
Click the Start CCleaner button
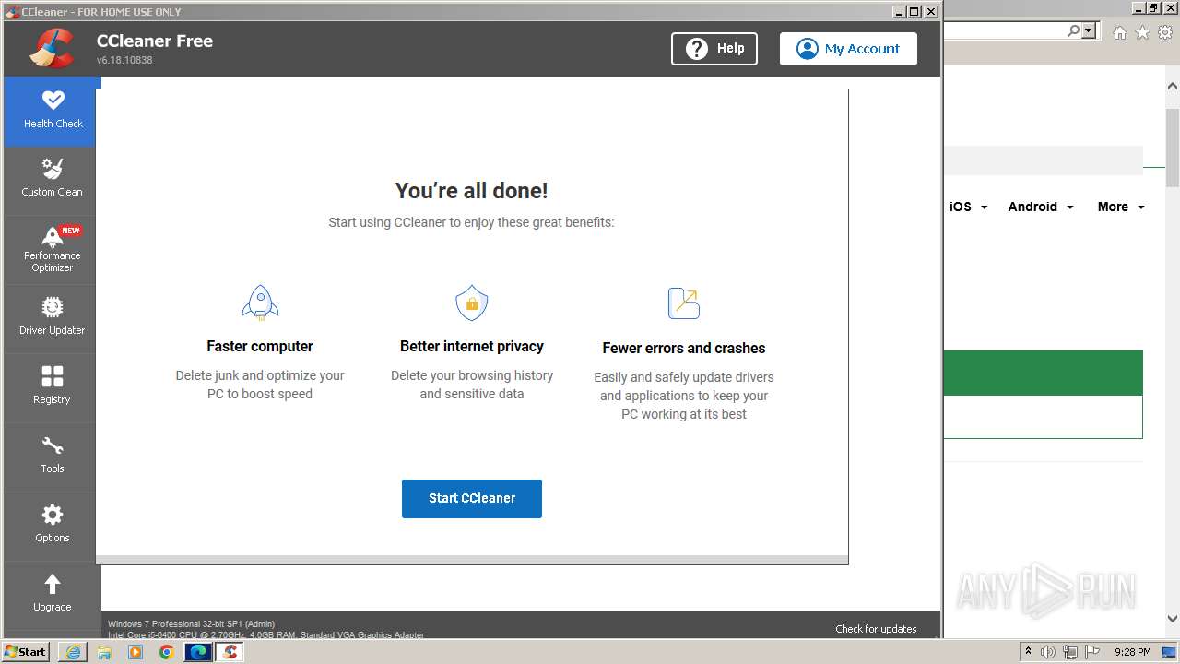pyautogui.click(x=472, y=498)
